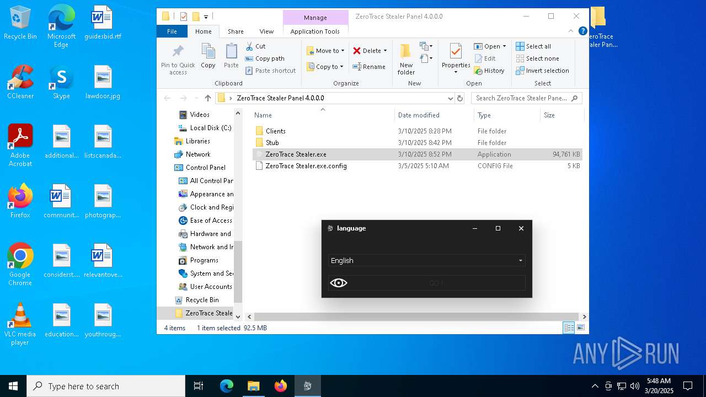Viewport: 706px width, 397px height.
Task: Create a New folder
Action: coord(406,59)
